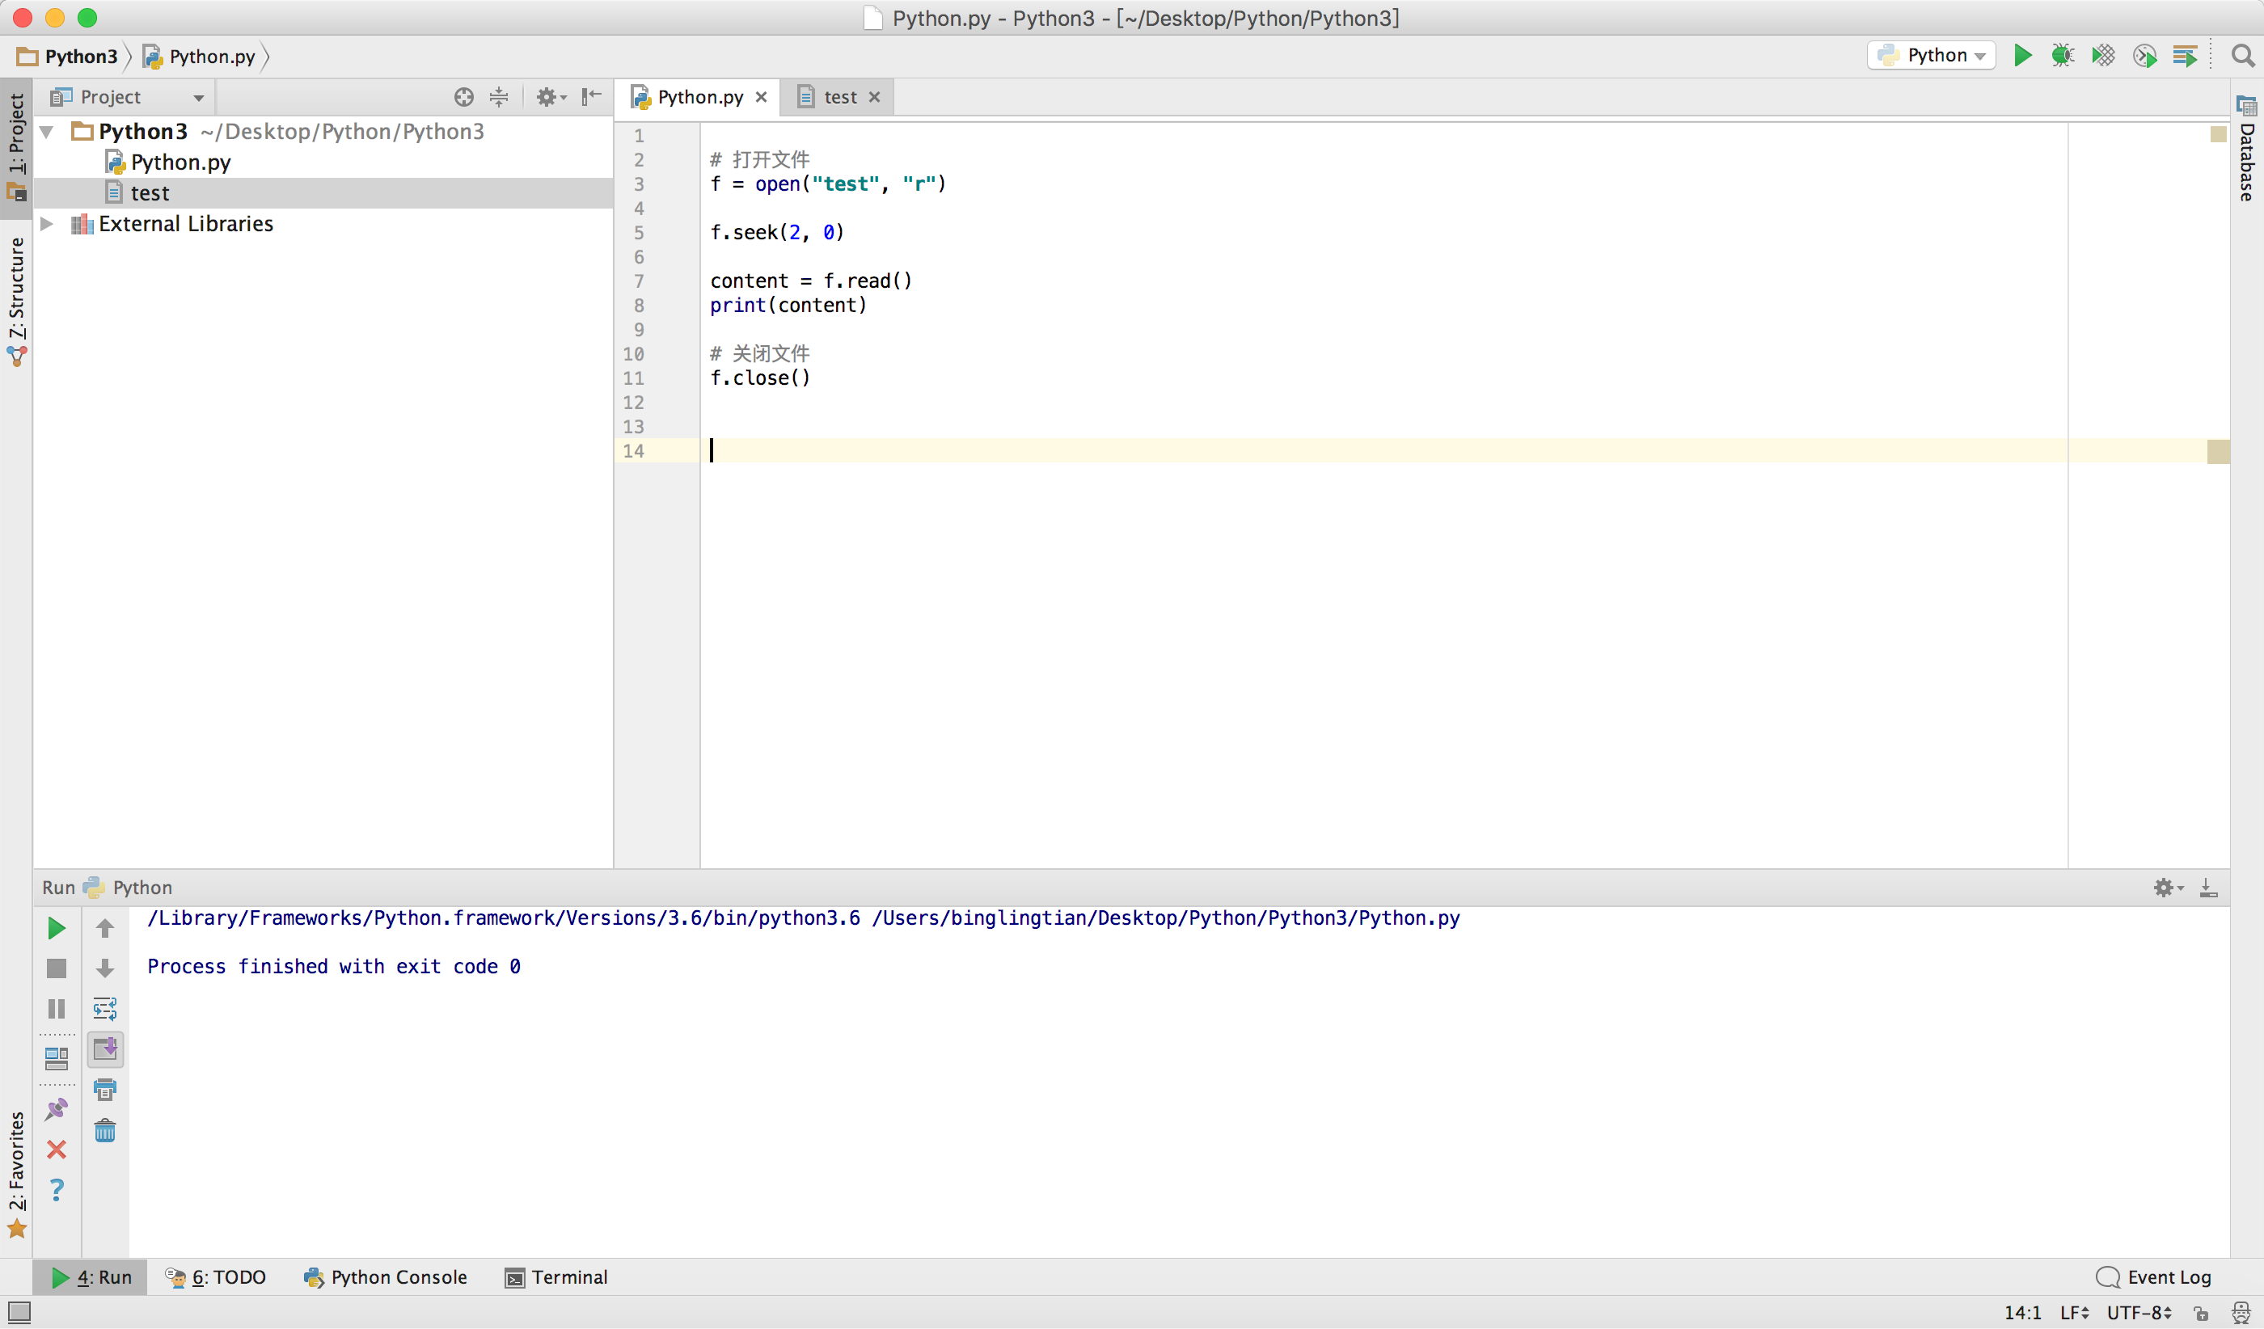2264x1329 pixels.
Task: Switch to the test editor tab
Action: pos(839,97)
